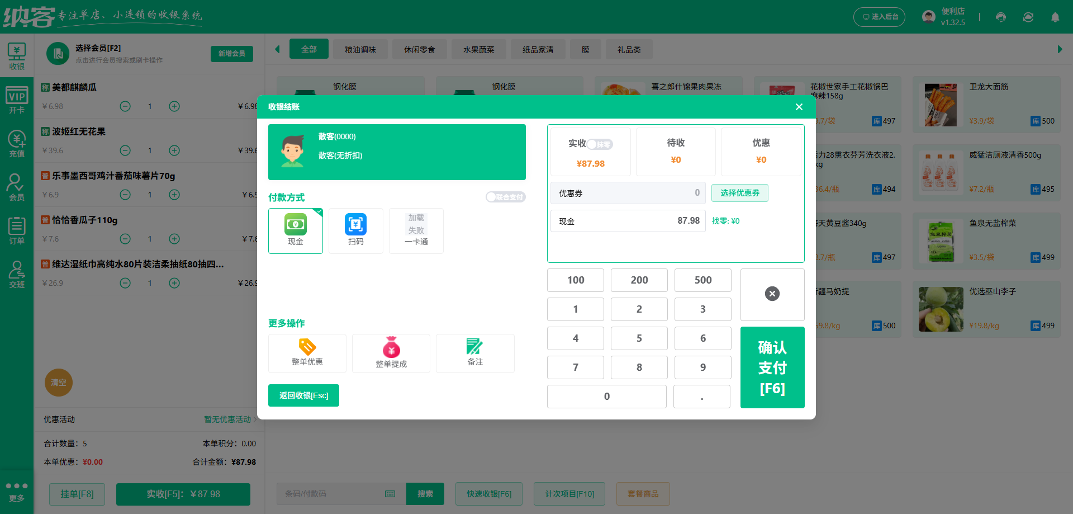The width and height of the screenshot is (1073, 514).
Task: Open the 备注 remarks editor
Action: click(x=474, y=353)
